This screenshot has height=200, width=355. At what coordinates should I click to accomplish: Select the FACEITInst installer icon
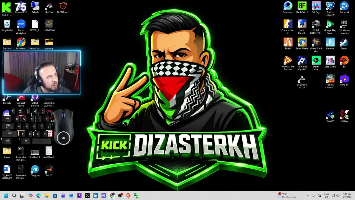point(63,8)
